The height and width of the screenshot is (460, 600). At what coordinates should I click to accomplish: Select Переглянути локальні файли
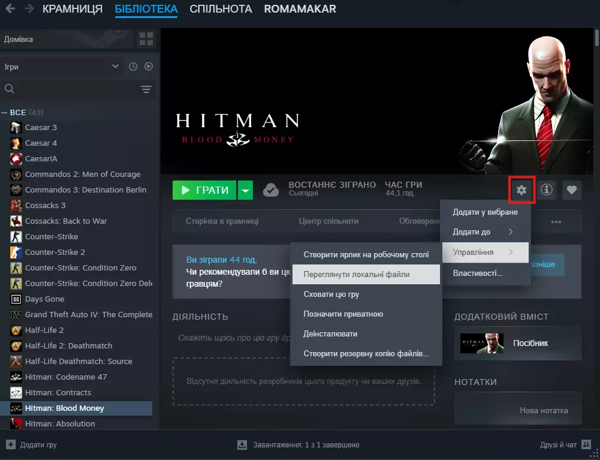pos(366,274)
